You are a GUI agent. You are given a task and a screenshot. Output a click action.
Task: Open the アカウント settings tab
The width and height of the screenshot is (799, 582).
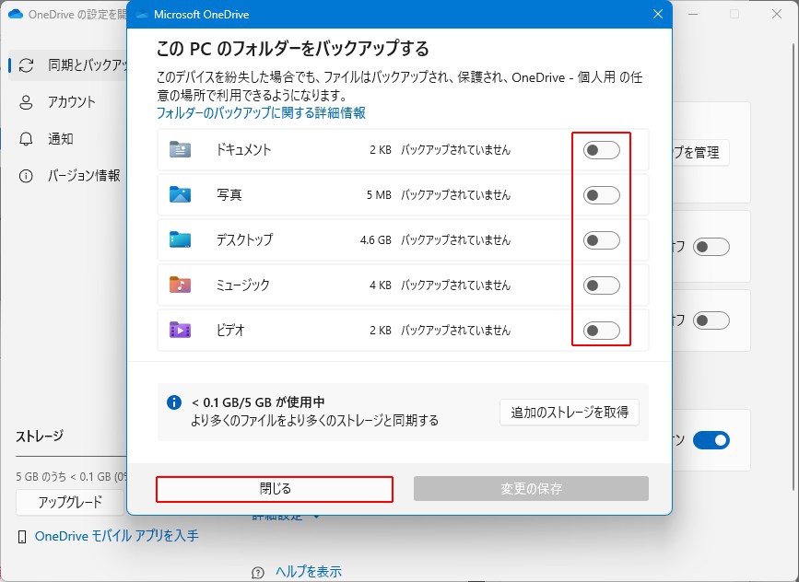pos(71,102)
